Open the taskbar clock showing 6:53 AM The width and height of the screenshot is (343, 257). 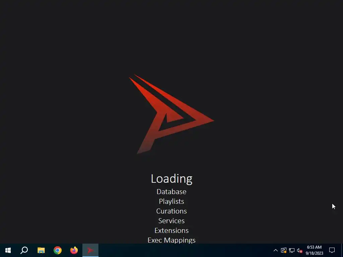(314, 250)
